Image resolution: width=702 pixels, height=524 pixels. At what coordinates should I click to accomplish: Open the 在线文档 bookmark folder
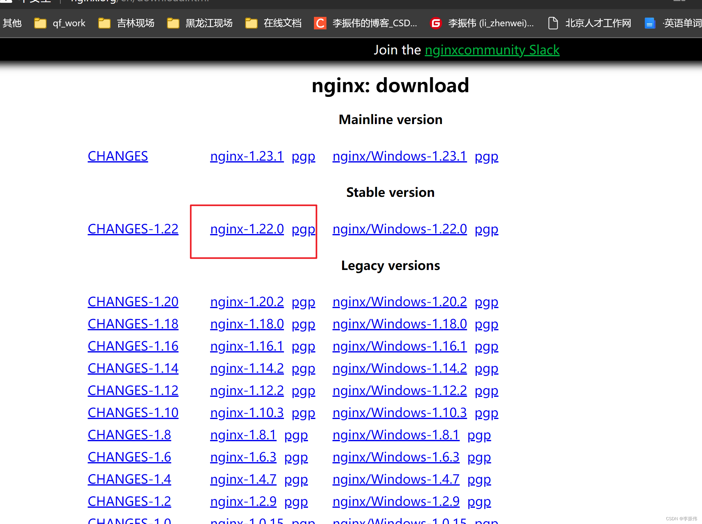pyautogui.click(x=273, y=23)
